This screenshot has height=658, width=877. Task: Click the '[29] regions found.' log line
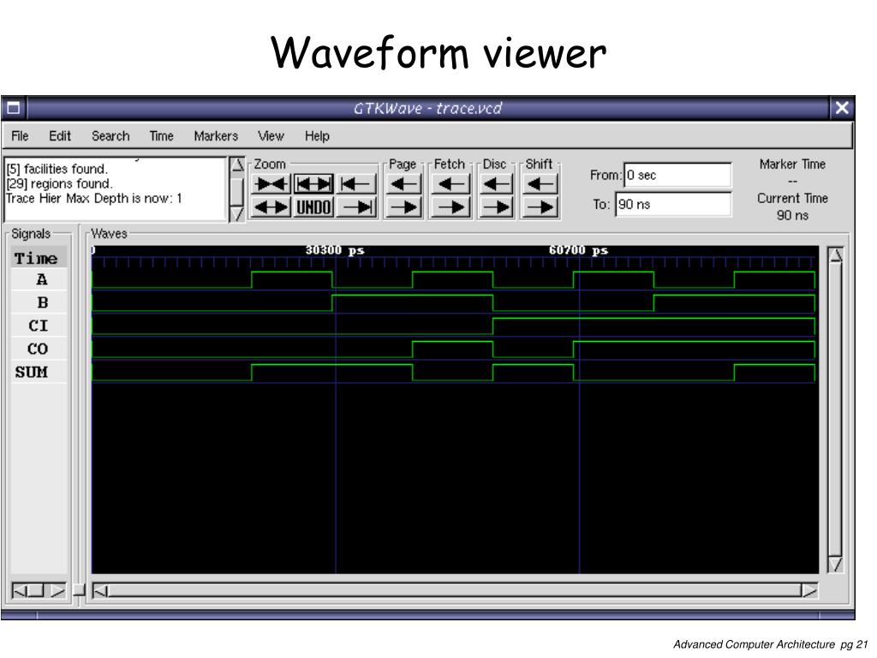point(59,183)
